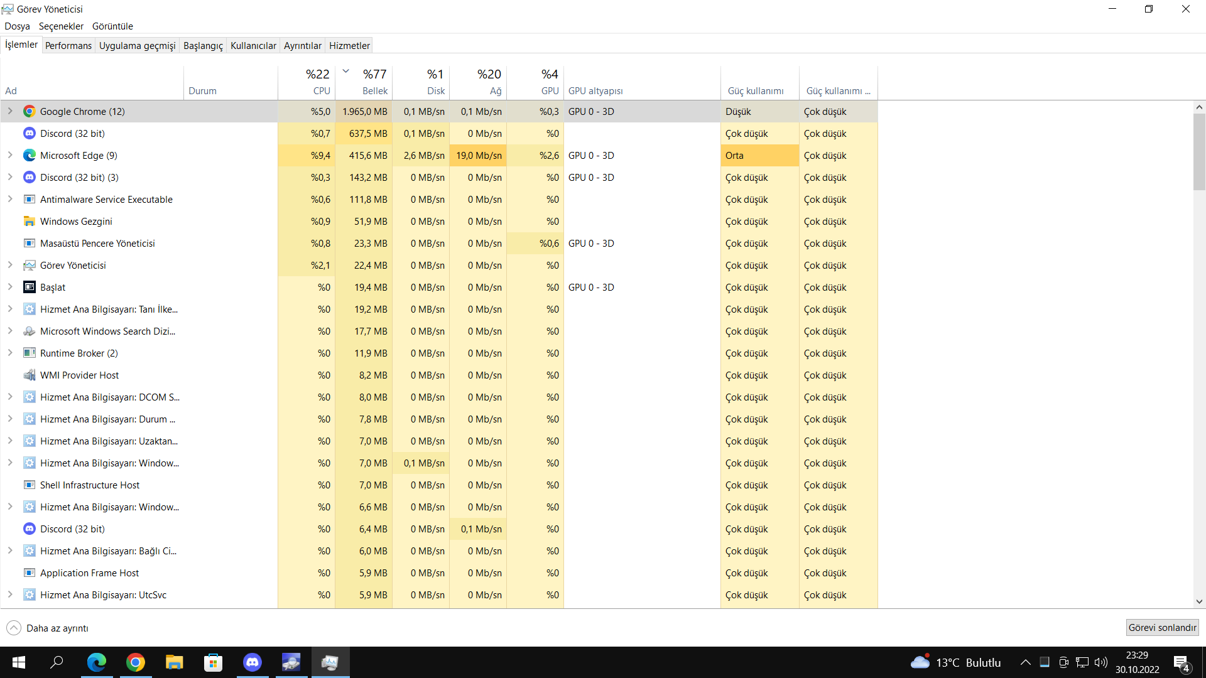Click the Başlat process icon
The height and width of the screenshot is (678, 1206).
click(x=29, y=288)
